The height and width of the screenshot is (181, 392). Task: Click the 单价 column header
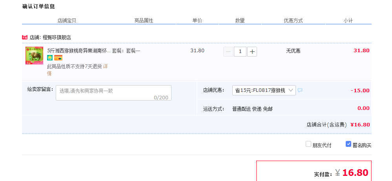point(197,20)
